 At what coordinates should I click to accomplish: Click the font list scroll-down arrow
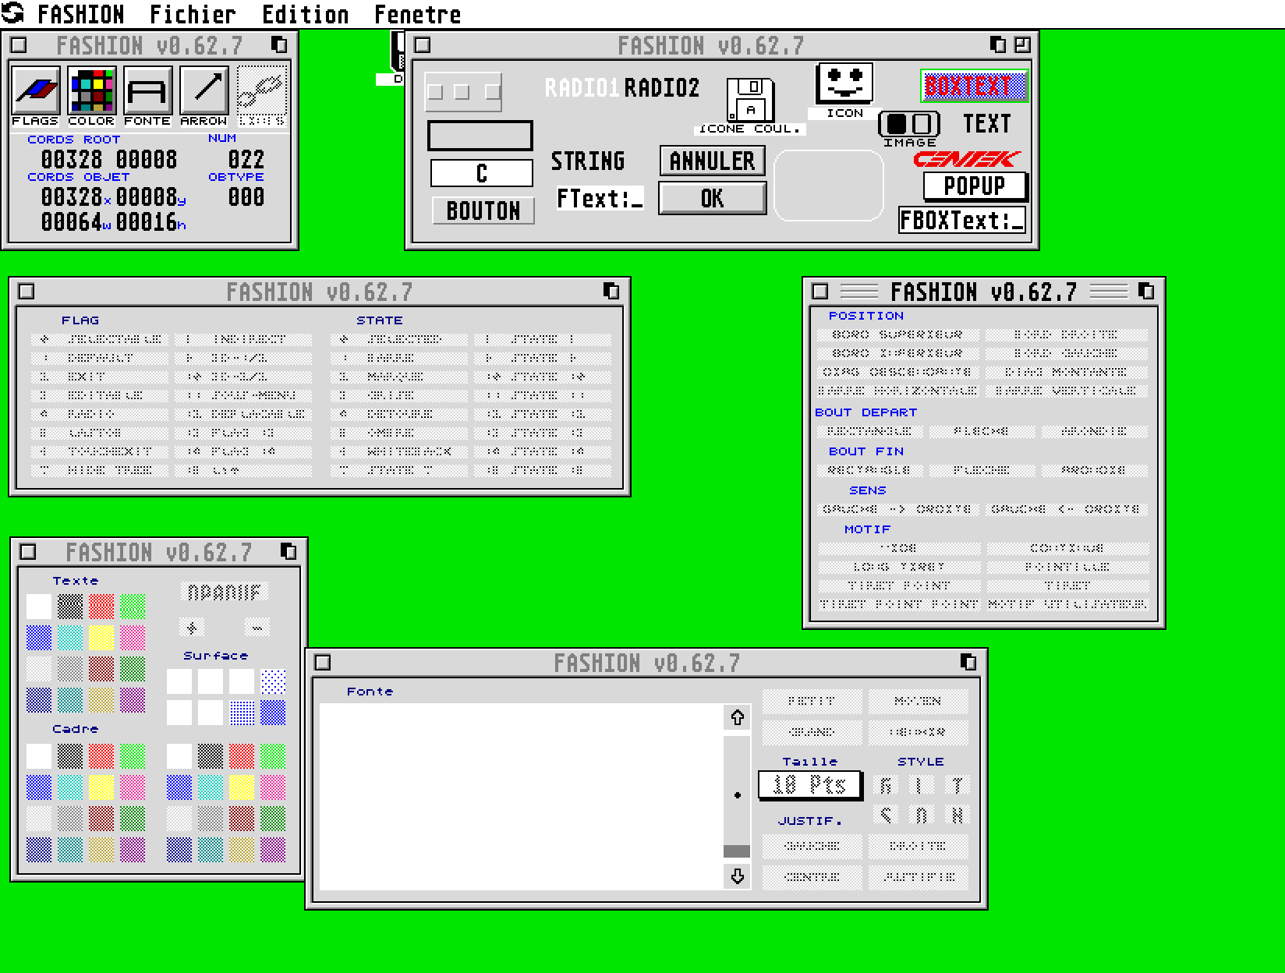pos(737,876)
